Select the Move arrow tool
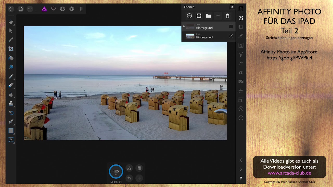333x187 pixels. 11,31
